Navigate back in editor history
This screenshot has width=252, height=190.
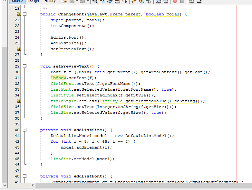click(x=72, y=1)
